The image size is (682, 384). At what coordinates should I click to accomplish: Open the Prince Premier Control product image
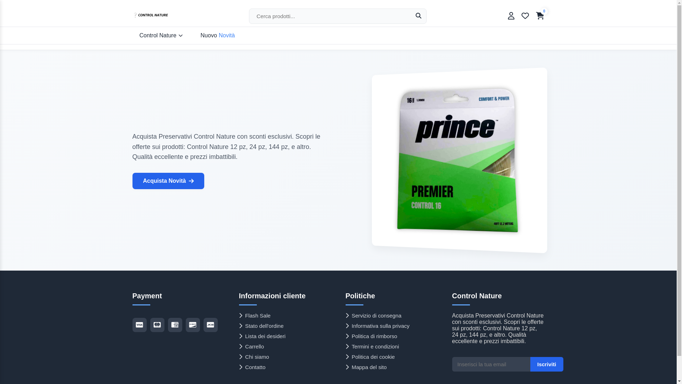(459, 160)
